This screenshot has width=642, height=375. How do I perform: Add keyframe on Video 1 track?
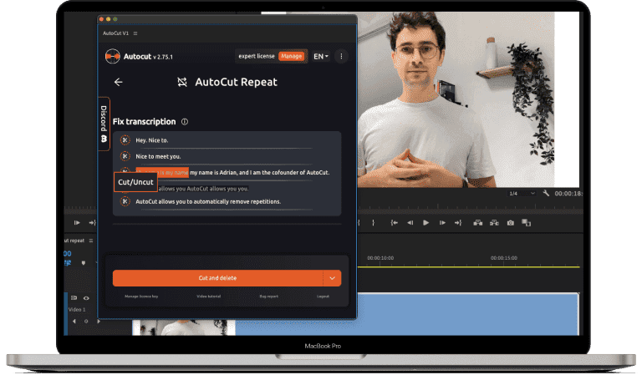[86, 322]
